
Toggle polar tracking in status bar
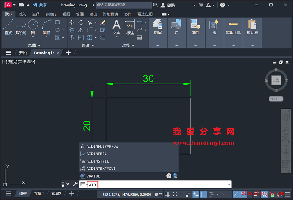coord(211,194)
